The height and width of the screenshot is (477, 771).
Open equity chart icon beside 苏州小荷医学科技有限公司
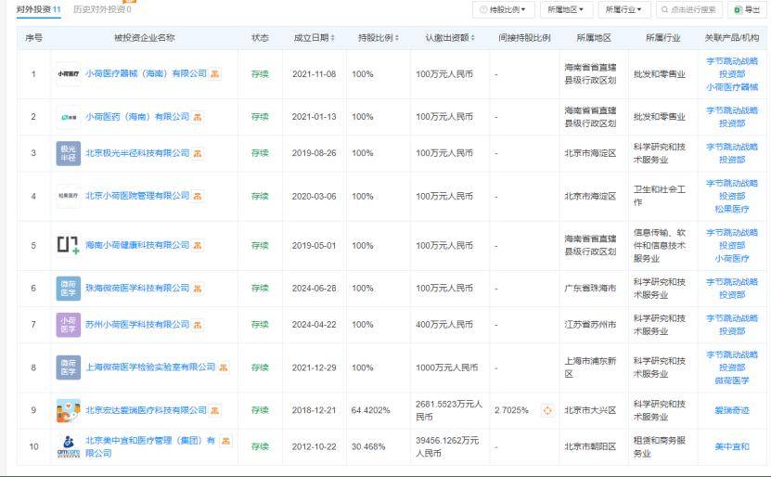pos(198,325)
